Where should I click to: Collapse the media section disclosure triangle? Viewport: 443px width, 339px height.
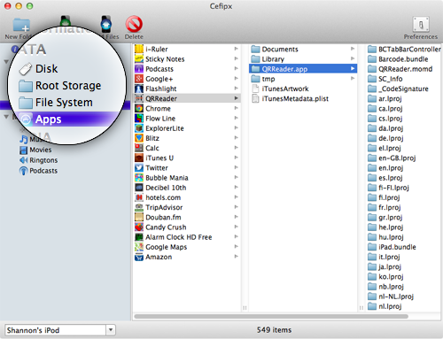point(6,117)
